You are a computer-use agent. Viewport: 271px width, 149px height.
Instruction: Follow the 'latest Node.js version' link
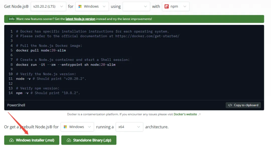pyautogui.click(x=80, y=19)
